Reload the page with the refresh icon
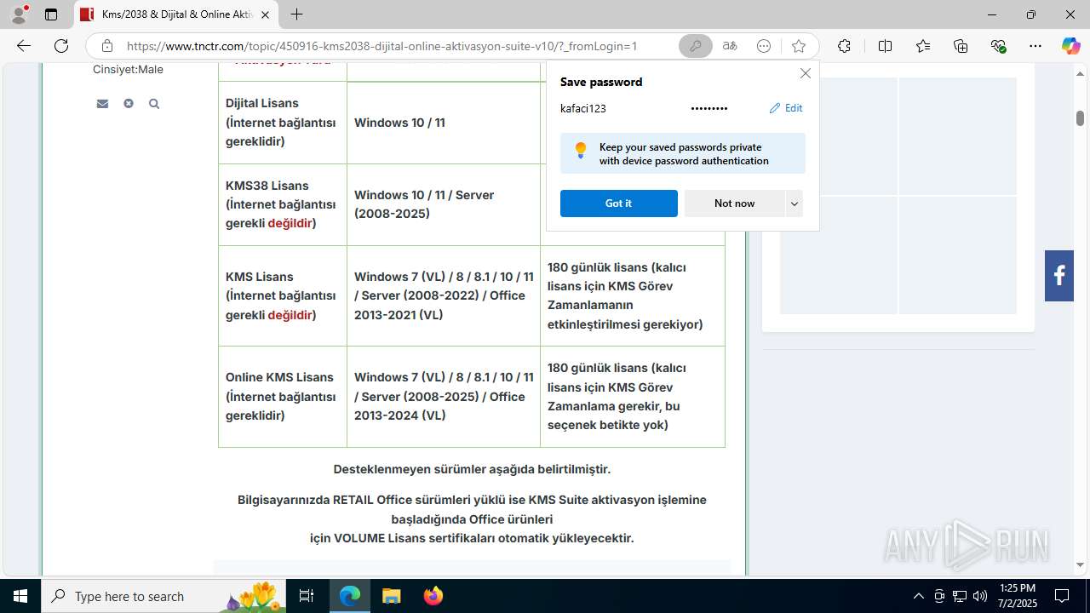 61,46
